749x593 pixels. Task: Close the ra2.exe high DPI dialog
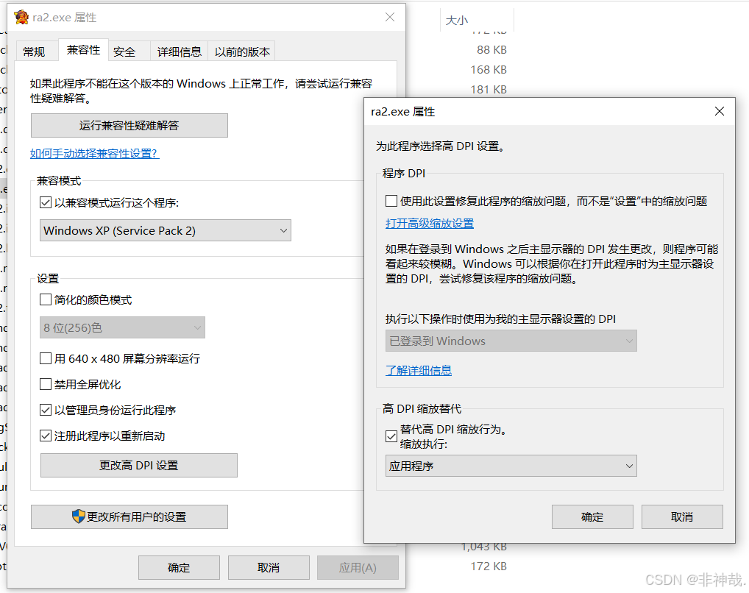pyautogui.click(x=720, y=111)
